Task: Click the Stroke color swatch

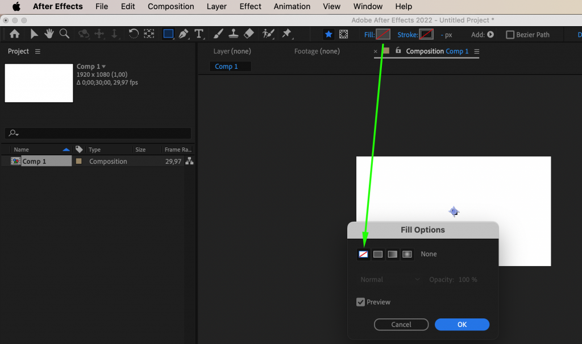Action: tap(426, 34)
